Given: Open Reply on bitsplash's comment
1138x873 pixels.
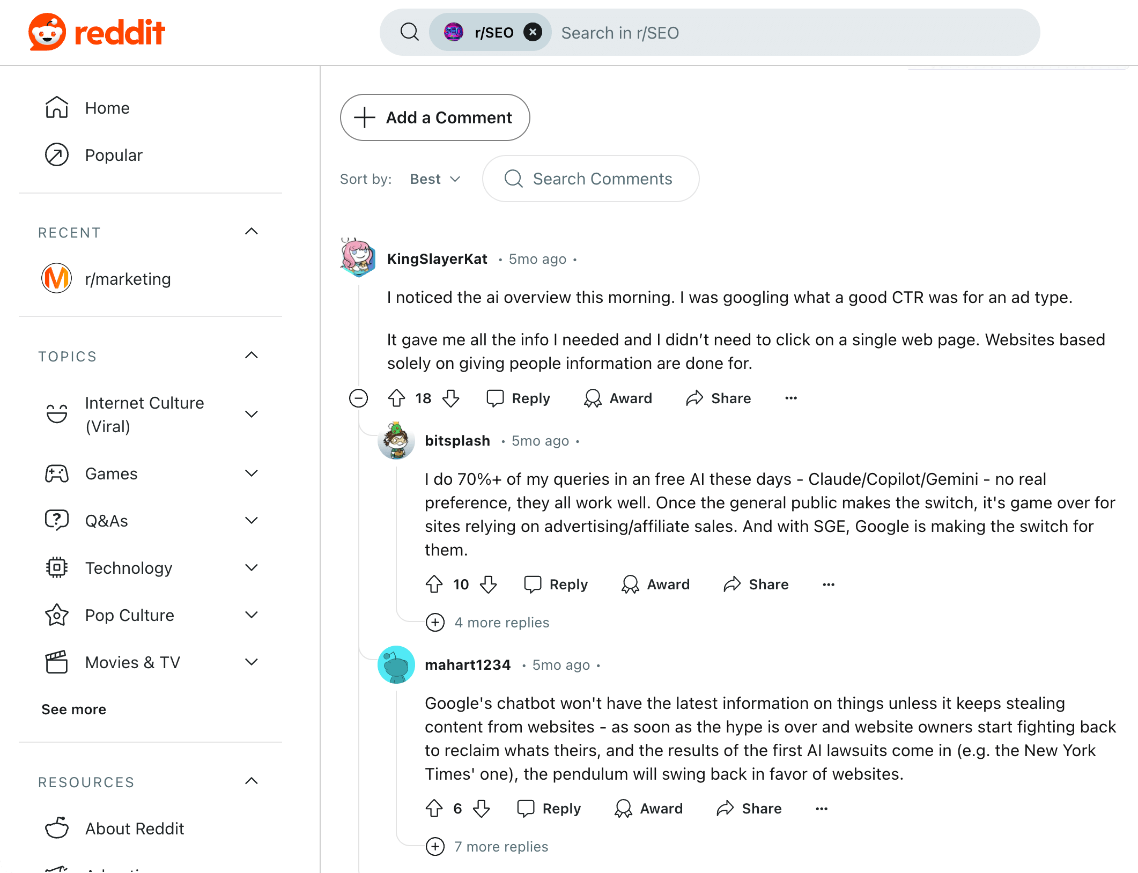Looking at the screenshot, I should [556, 584].
